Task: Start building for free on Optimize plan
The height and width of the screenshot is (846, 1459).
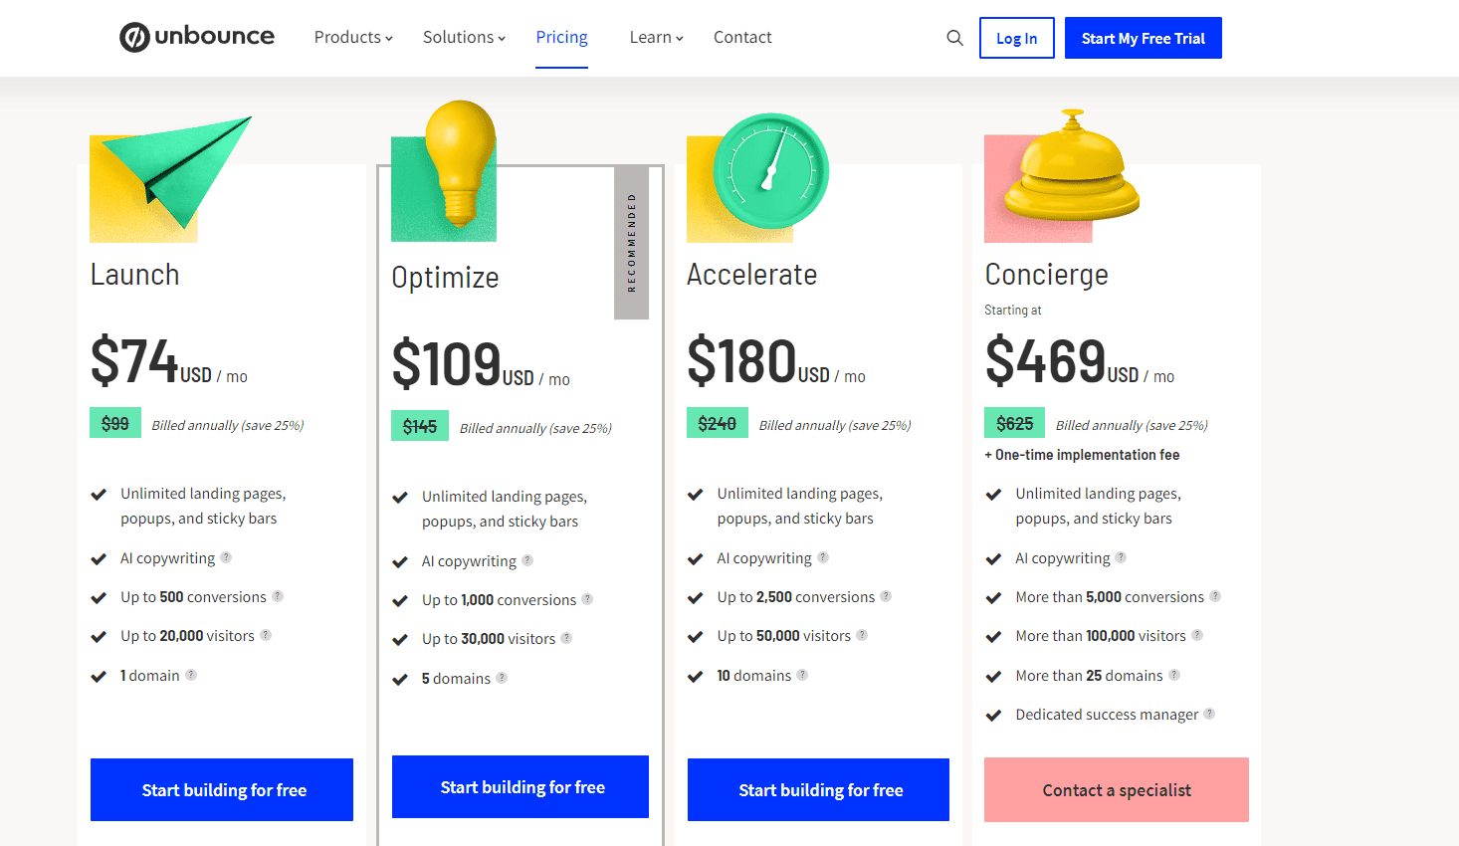Action: point(521,786)
